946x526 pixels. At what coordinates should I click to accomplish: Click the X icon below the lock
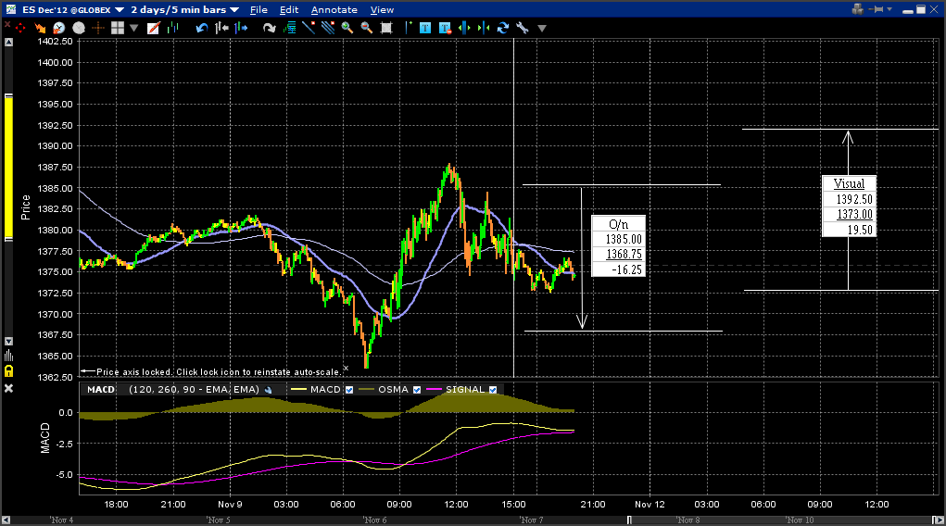point(8,388)
